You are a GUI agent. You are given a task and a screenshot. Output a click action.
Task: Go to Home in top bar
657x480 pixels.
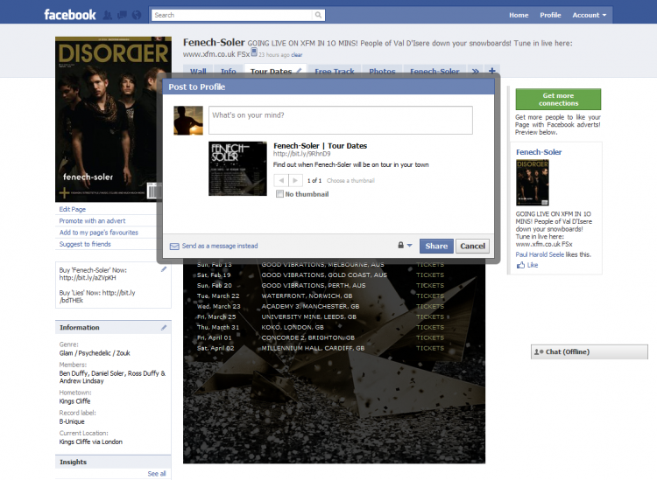519,15
